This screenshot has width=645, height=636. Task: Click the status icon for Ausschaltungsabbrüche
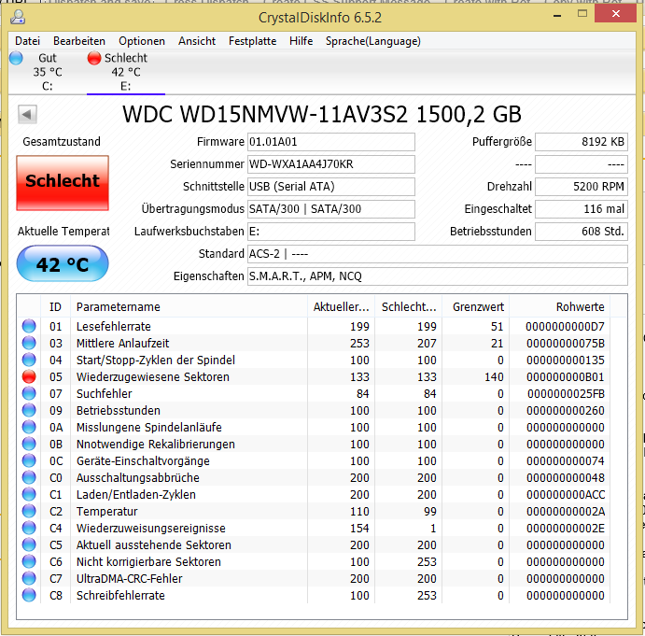point(29,477)
